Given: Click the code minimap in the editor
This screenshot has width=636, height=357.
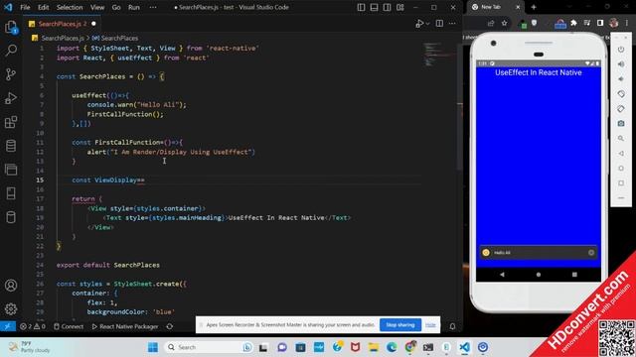Looking at the screenshot, I should (439, 54).
